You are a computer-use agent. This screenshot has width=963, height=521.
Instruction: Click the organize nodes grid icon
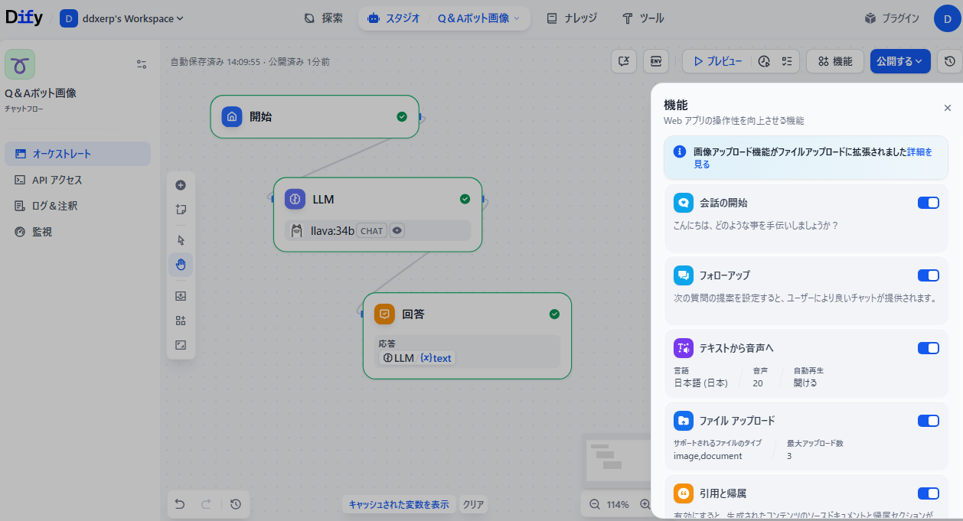(181, 321)
